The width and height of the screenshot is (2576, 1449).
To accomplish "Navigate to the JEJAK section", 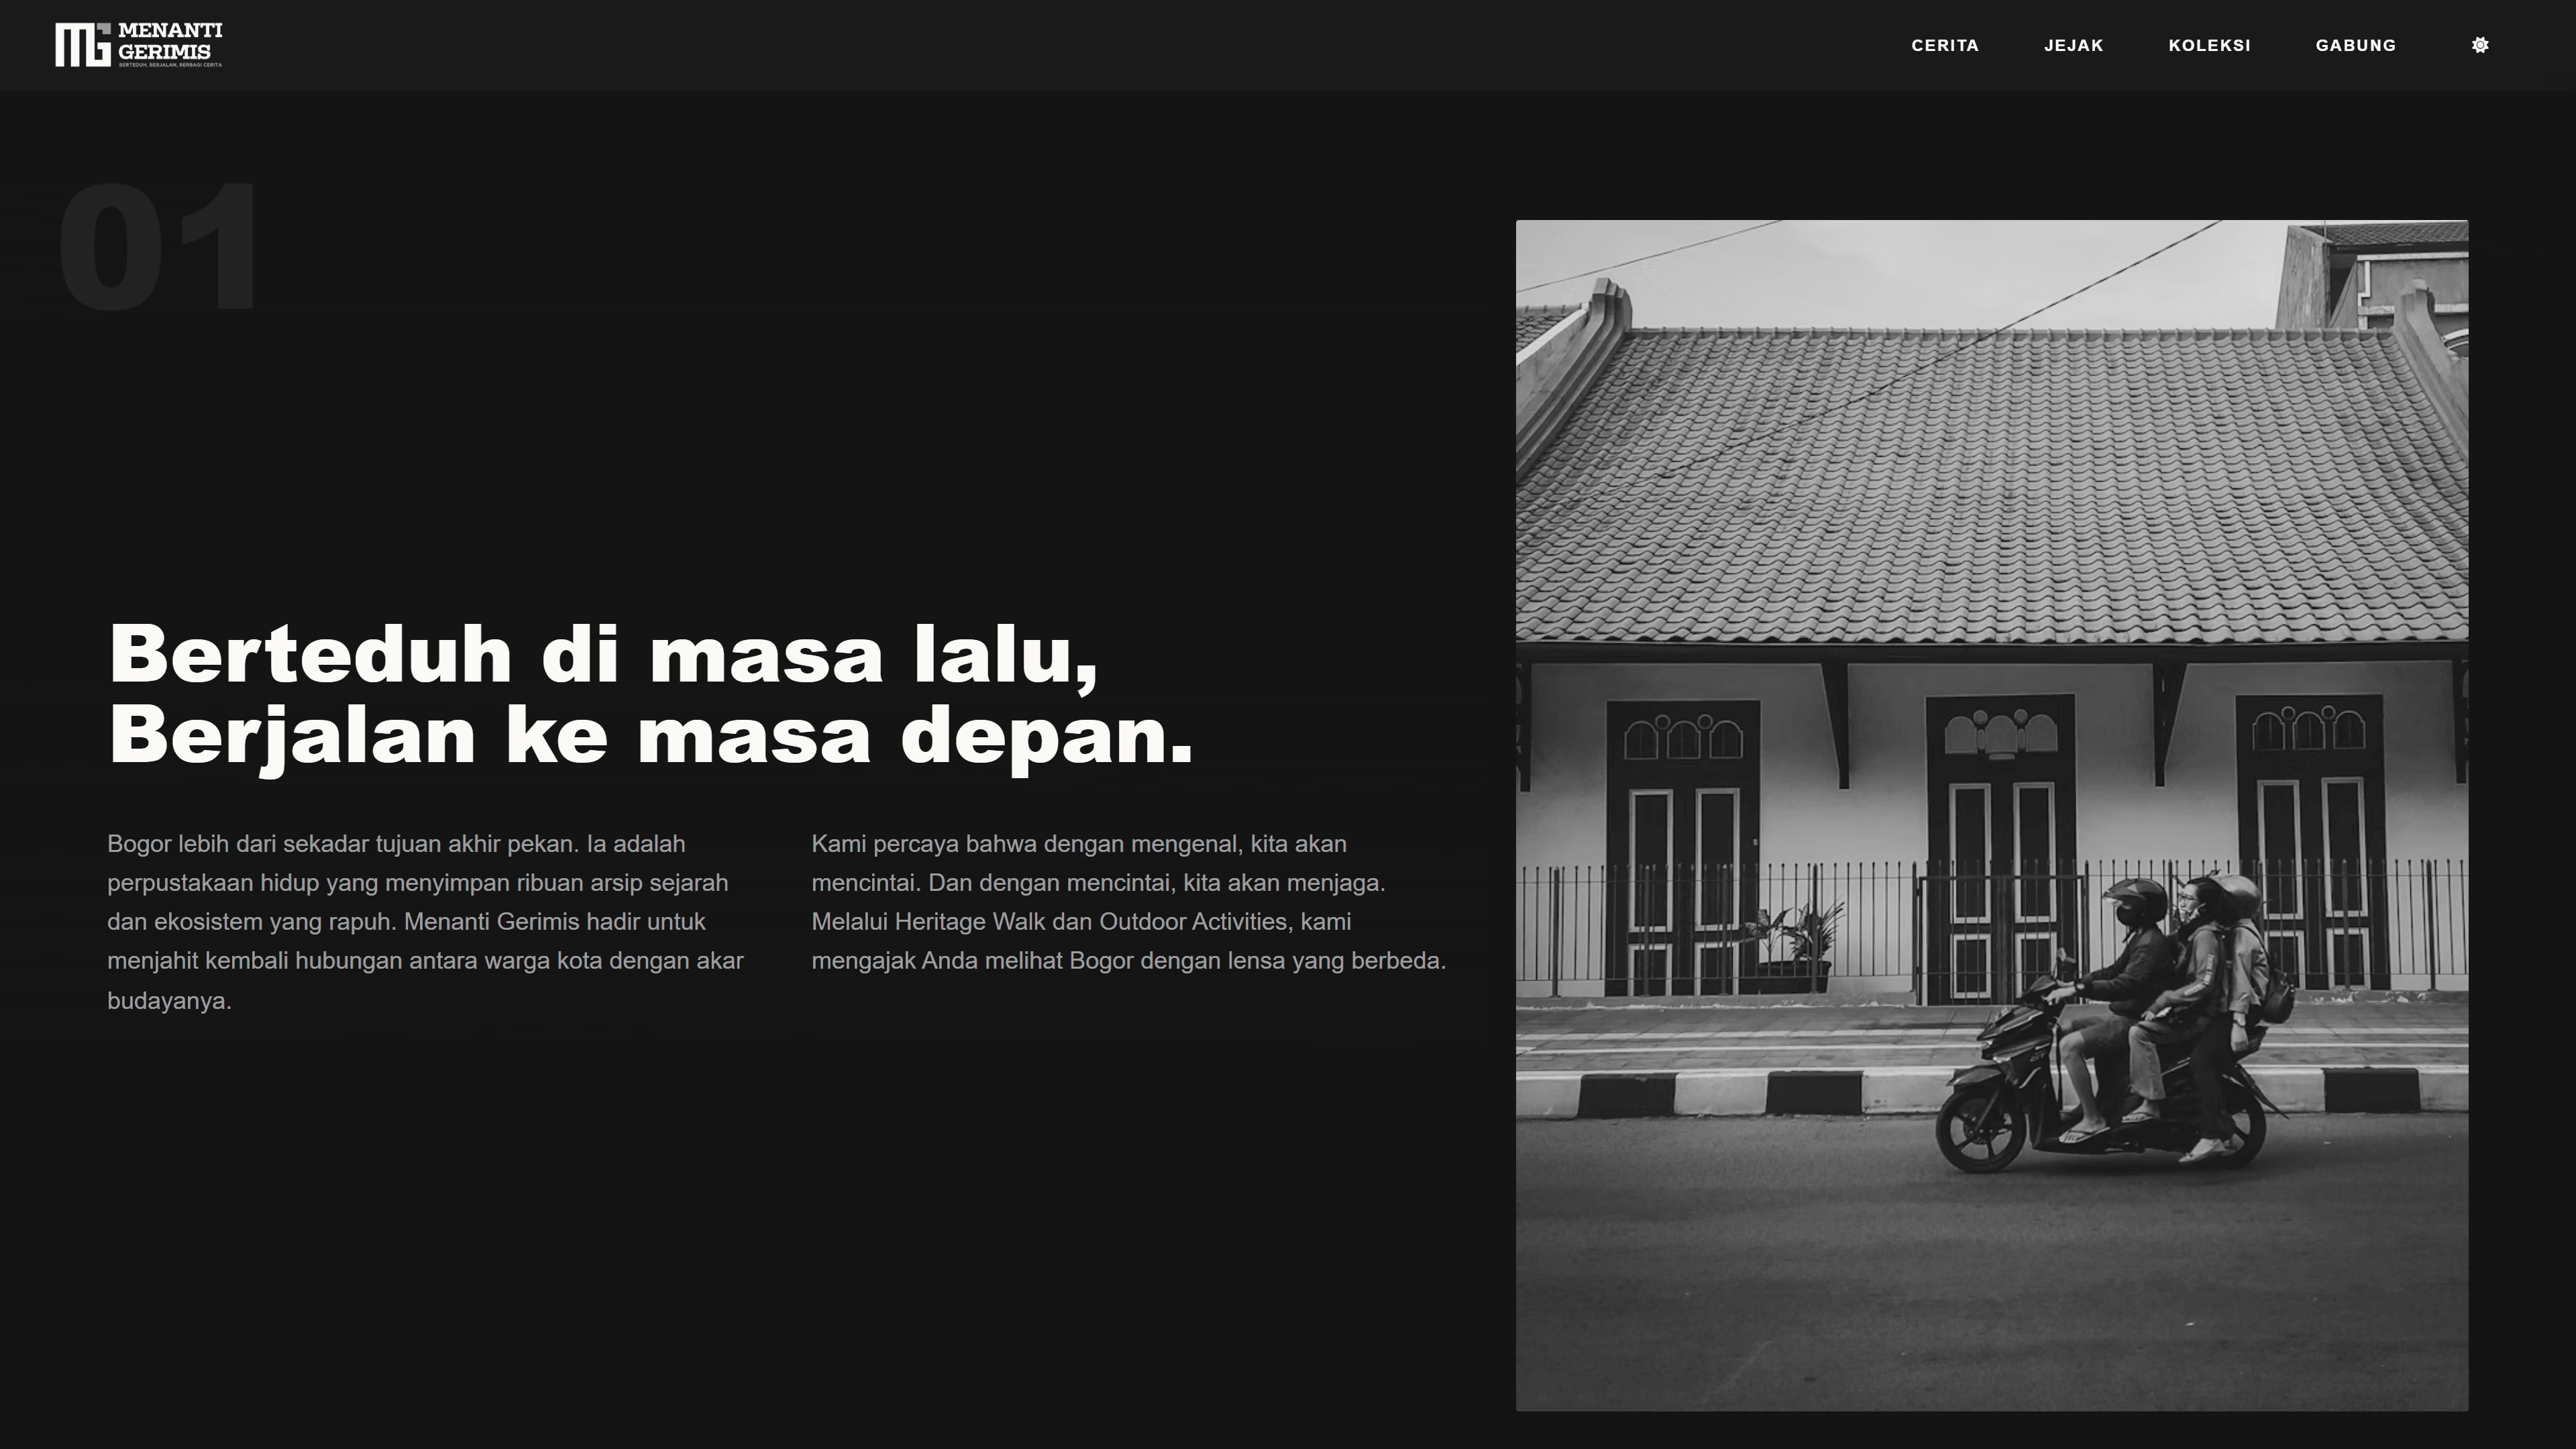I will pos(2075,45).
